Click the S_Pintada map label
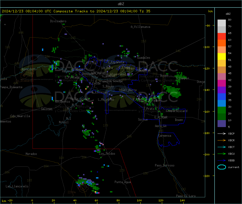Image resolution: width=242 pixels, height=204 pixels. (72, 77)
